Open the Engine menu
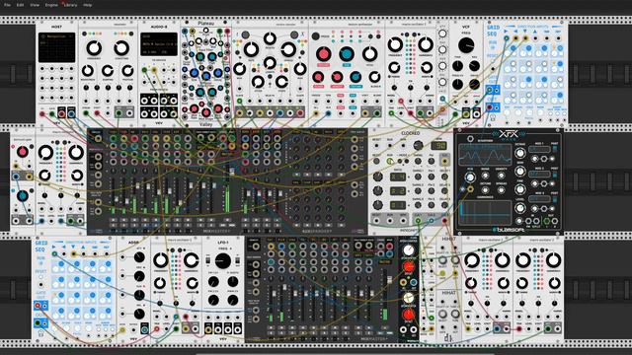This screenshot has height=355, width=632. pos(51,5)
